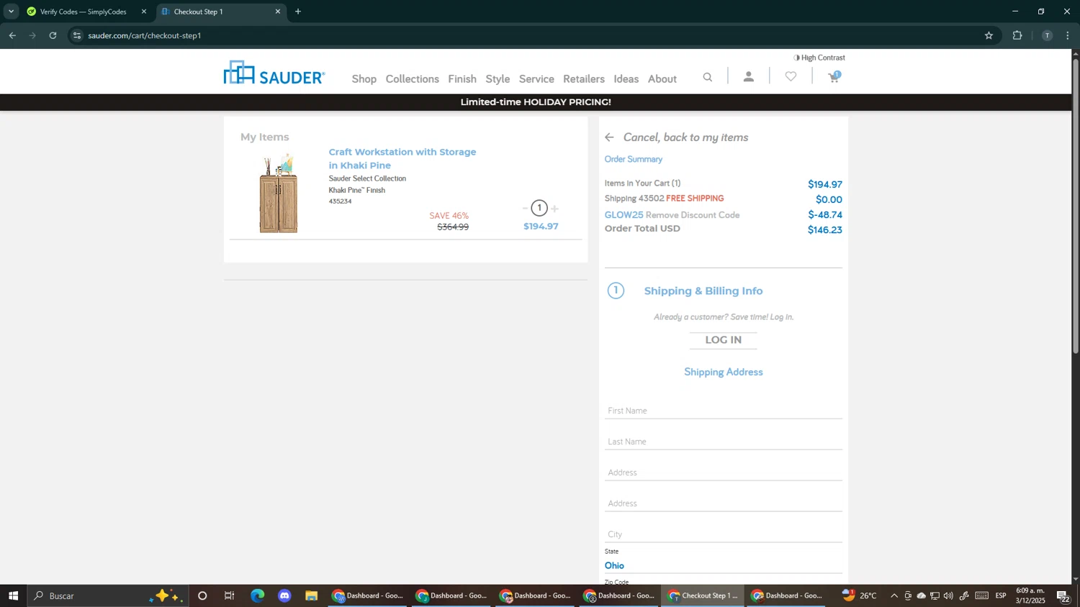Open the site search magnifier icon
This screenshot has height=607, width=1080.
(x=708, y=77)
